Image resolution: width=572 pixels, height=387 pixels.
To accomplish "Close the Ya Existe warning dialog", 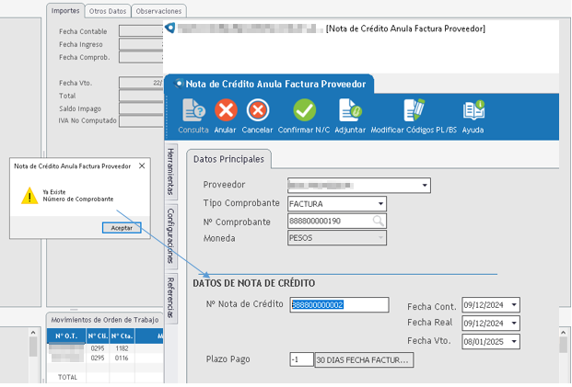I will point(141,166).
